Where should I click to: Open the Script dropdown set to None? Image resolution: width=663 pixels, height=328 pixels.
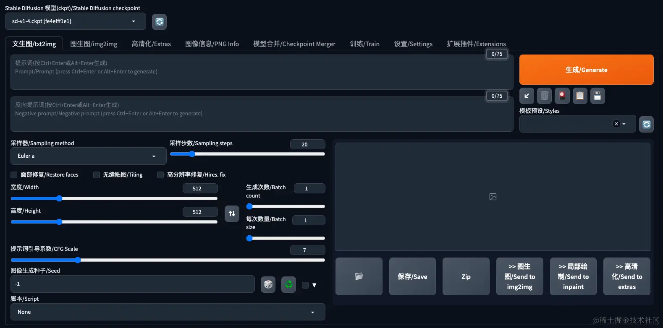coord(168,312)
